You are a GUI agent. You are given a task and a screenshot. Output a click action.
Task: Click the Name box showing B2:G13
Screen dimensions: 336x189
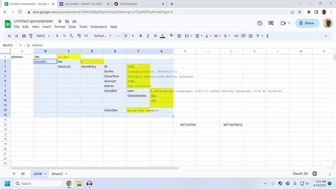[12, 45]
